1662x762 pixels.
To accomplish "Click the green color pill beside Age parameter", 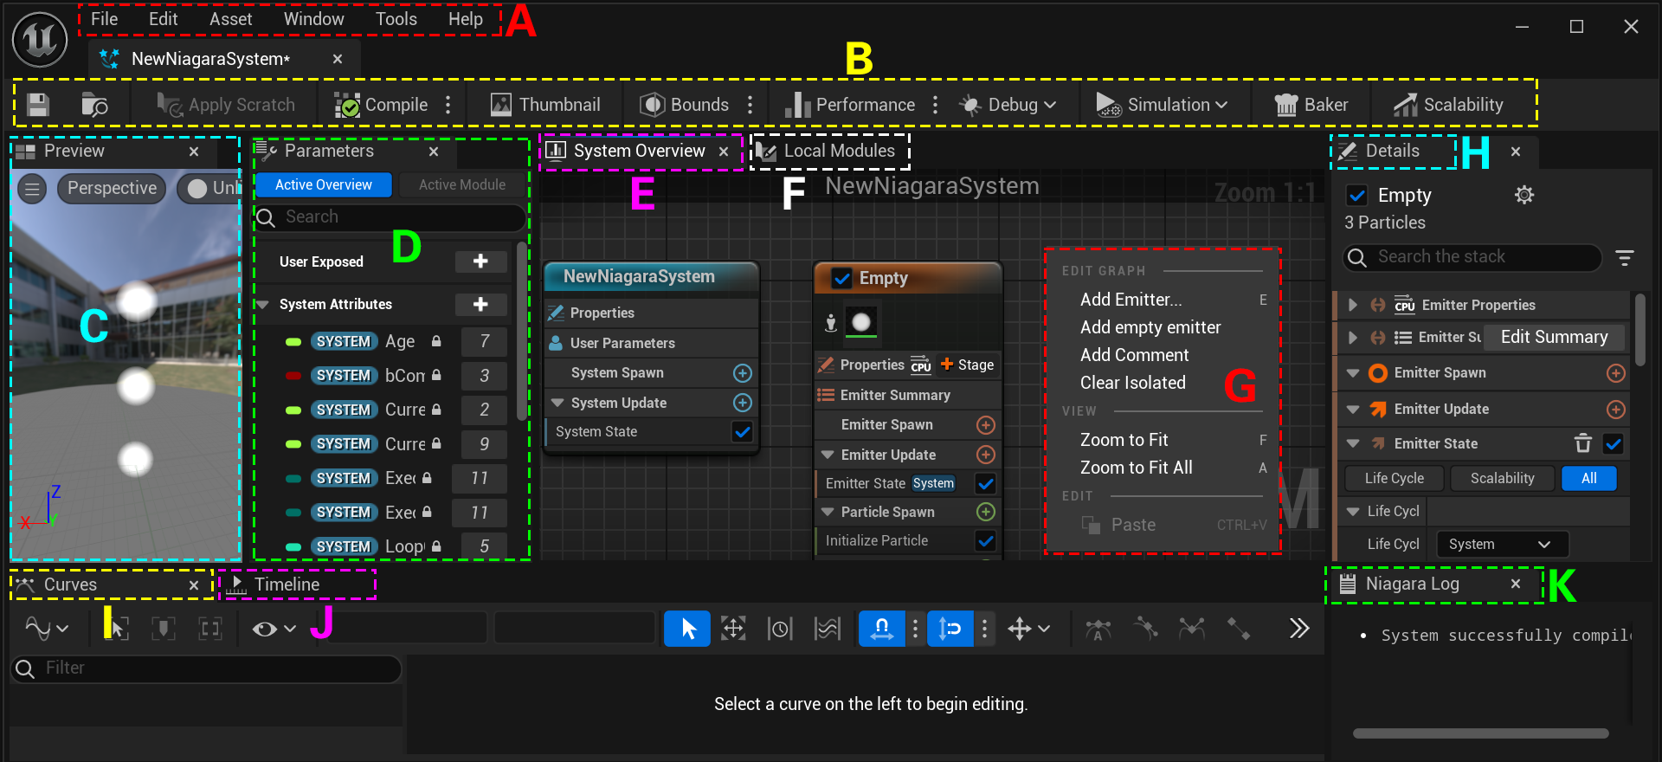I will point(293,342).
